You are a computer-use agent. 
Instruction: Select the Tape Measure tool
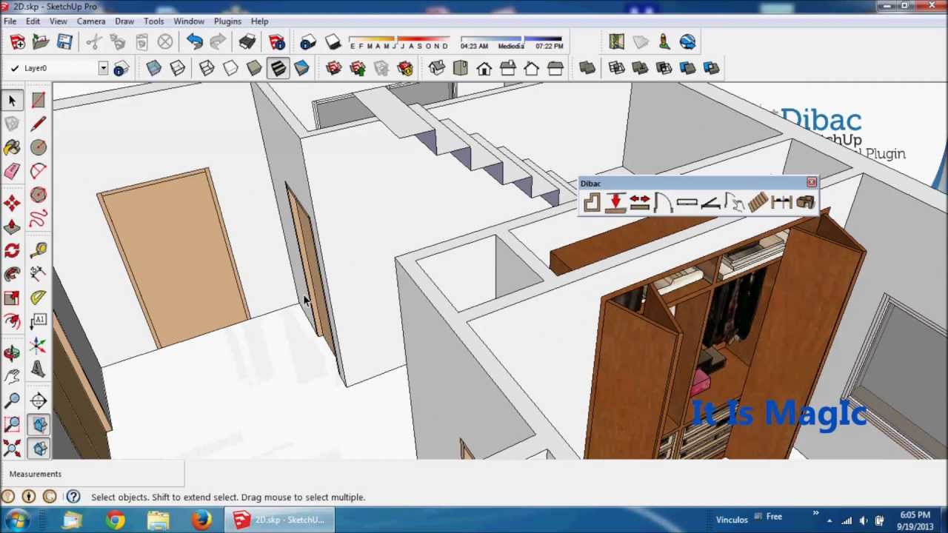[x=39, y=250]
